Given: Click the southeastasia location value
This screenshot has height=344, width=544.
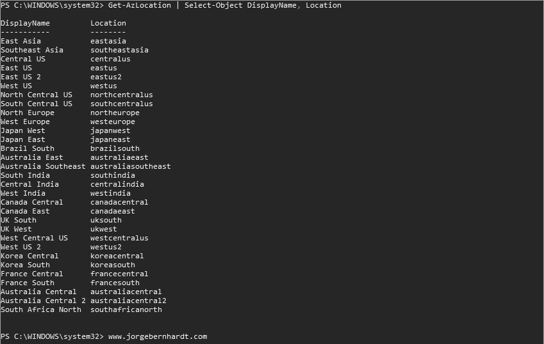Looking at the screenshot, I should [x=119, y=50].
